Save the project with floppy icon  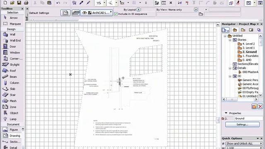19,3
